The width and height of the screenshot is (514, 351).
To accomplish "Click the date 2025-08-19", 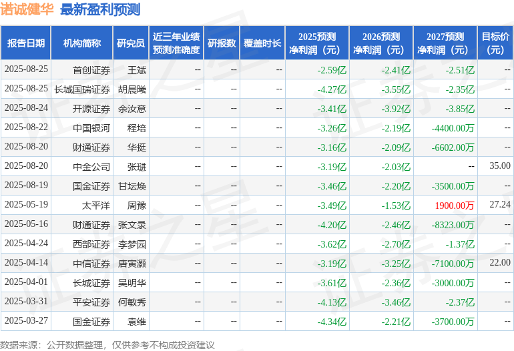I will click(26, 185).
